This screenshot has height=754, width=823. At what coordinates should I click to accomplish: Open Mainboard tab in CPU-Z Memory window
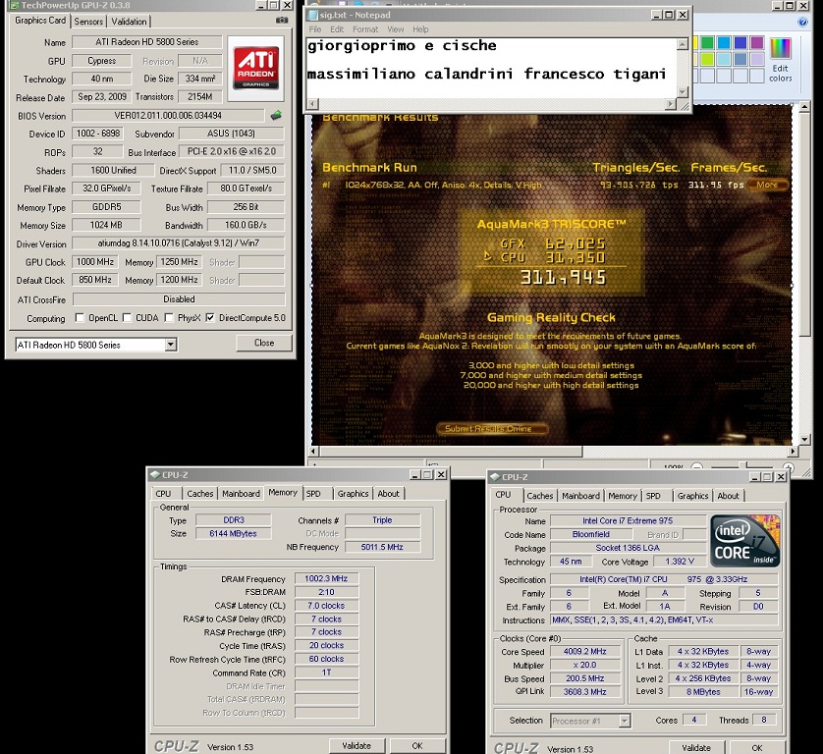pos(241,494)
